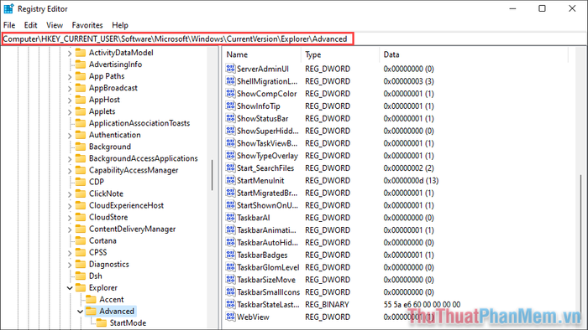Select the ApplicationAssociationToasts key
The image size is (588, 330).
click(139, 123)
